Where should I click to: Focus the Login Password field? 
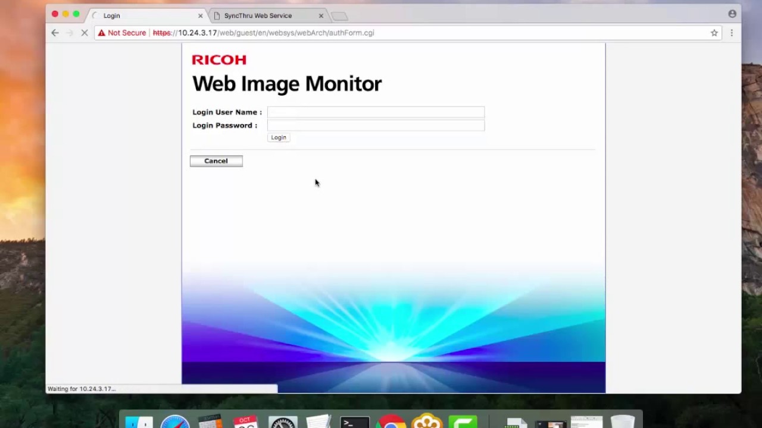pyautogui.click(x=376, y=125)
